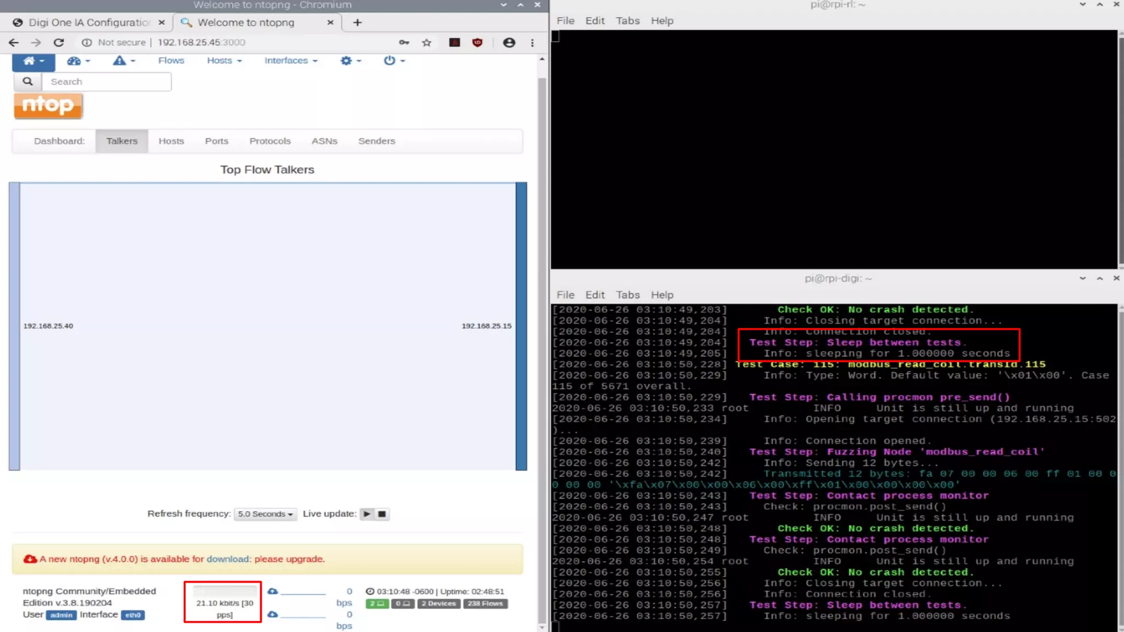Click the ntopng home icon menu
Viewport: 1124px width, 632px height.
[33, 61]
